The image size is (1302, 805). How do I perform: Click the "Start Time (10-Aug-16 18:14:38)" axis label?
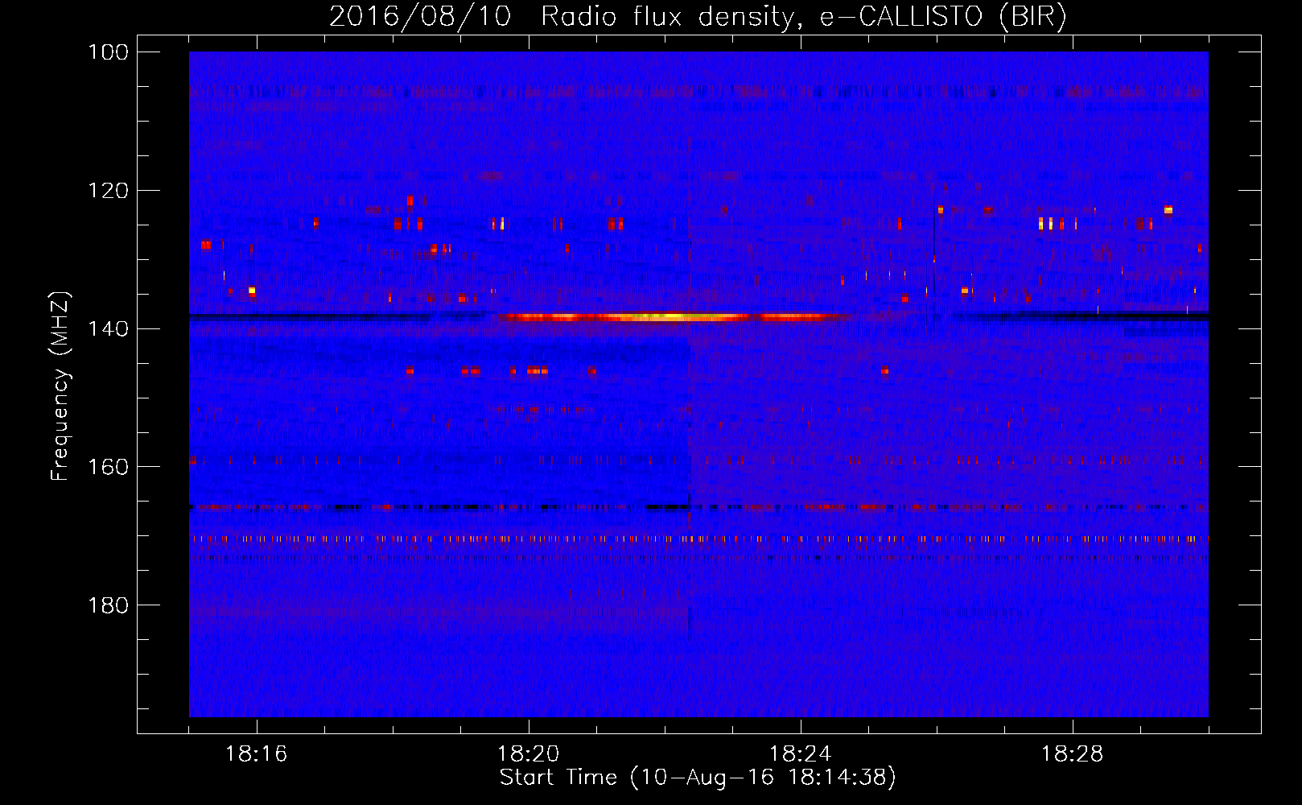pyautogui.click(x=698, y=778)
